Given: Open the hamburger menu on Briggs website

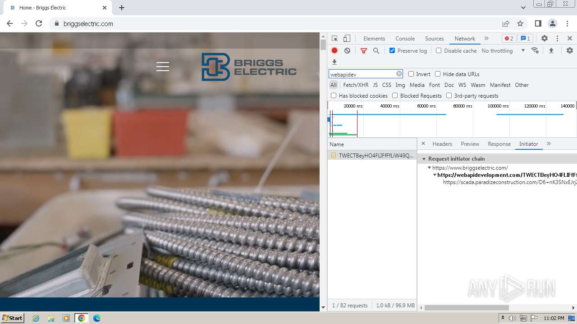Looking at the screenshot, I should [x=163, y=67].
